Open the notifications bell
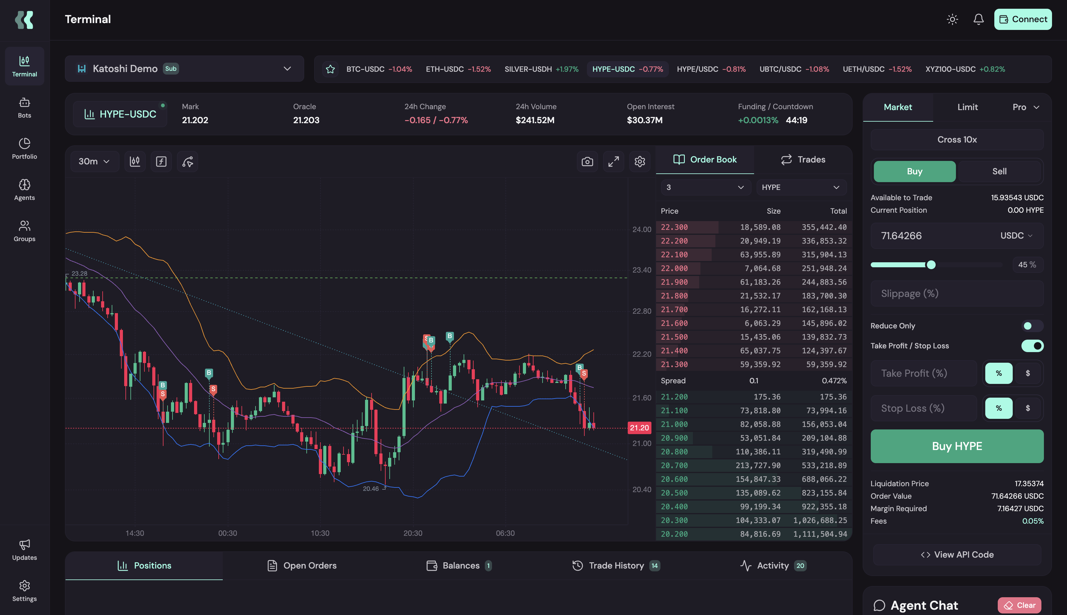 (x=978, y=19)
